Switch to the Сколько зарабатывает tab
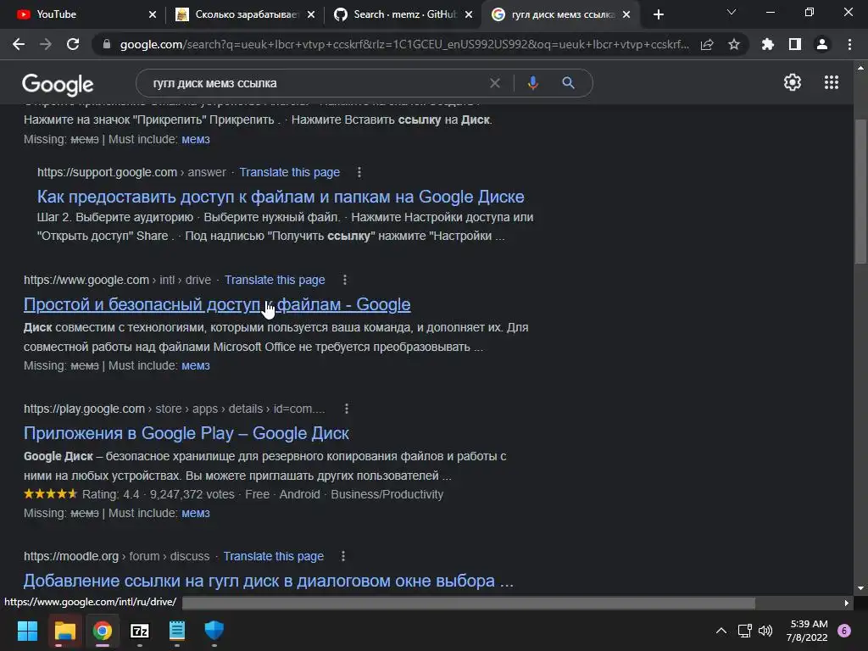Screen dimensions: 868x651 click(243, 14)
